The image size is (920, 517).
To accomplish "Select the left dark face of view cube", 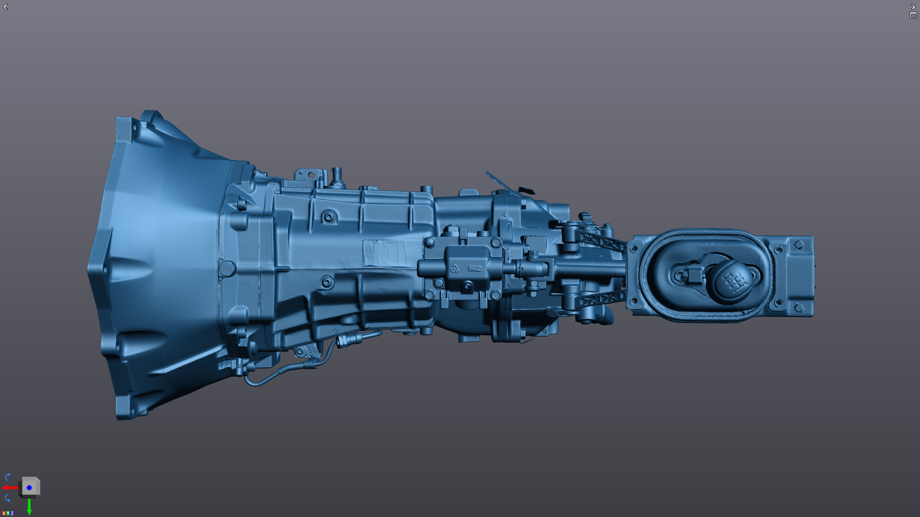I will 20,489.
